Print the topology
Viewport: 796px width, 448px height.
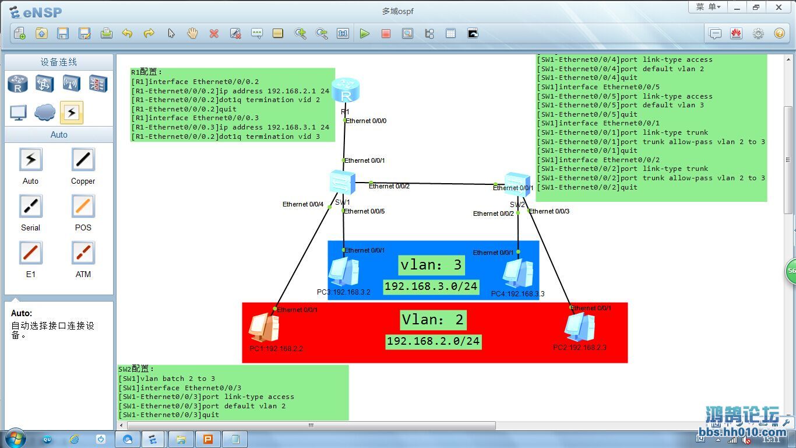pos(106,33)
